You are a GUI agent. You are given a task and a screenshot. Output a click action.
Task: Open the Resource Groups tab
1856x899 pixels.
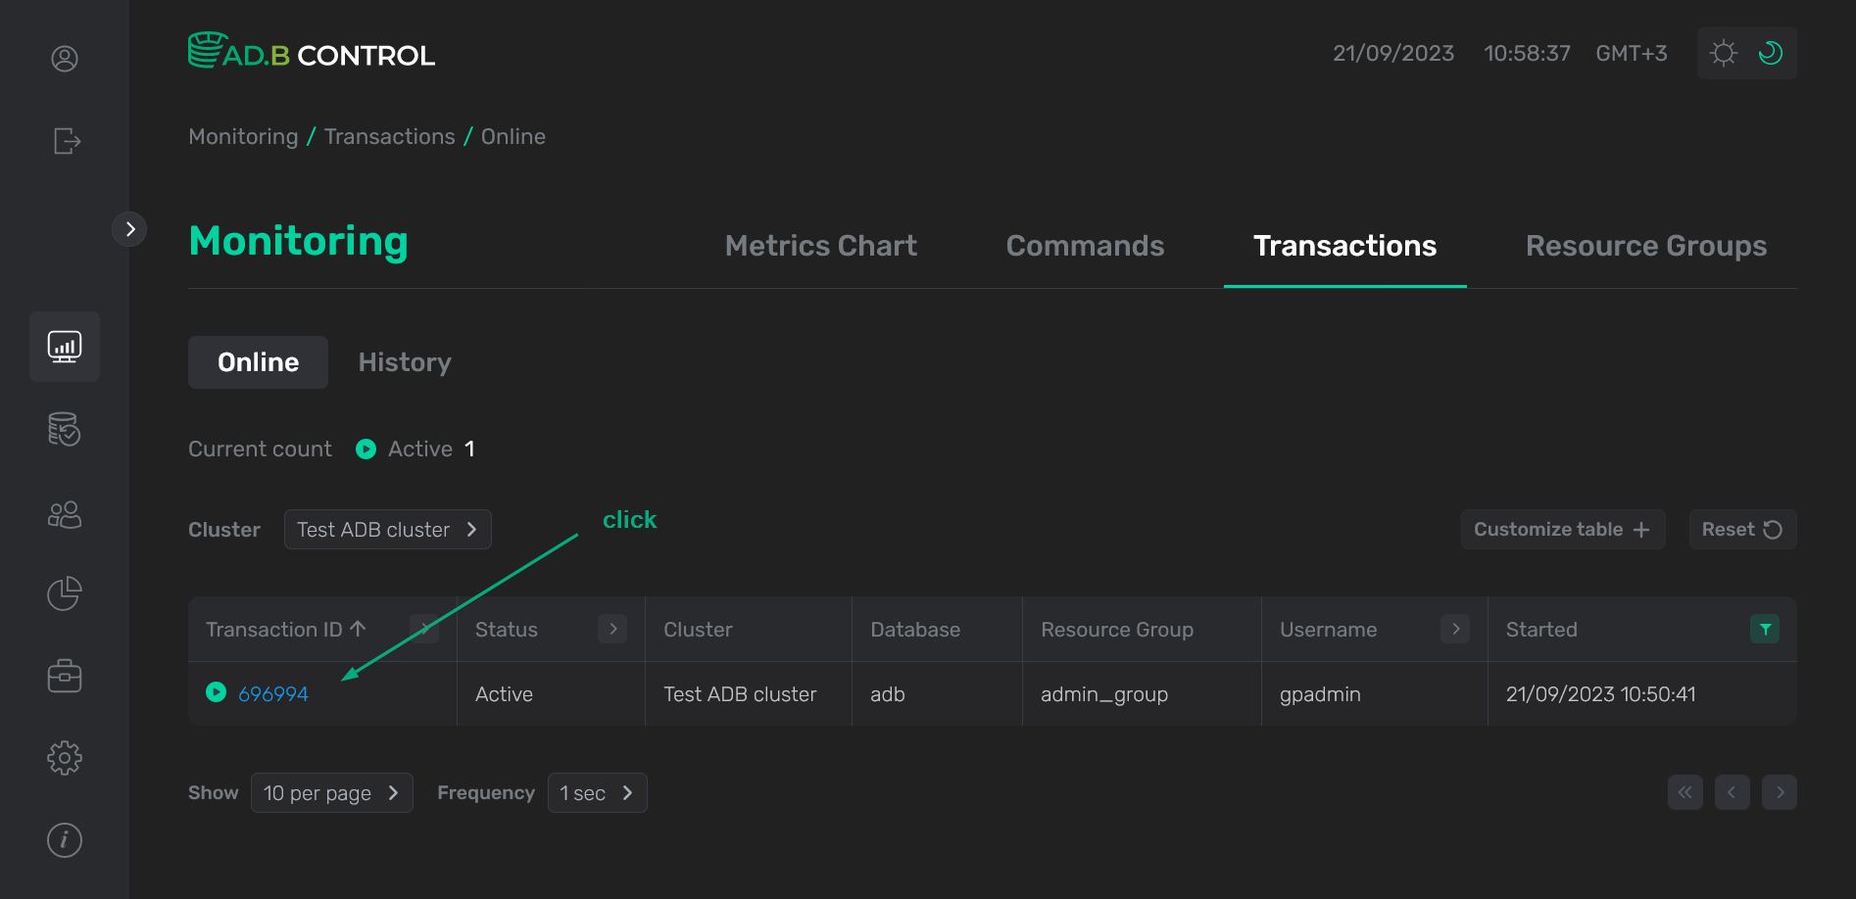point(1645,246)
